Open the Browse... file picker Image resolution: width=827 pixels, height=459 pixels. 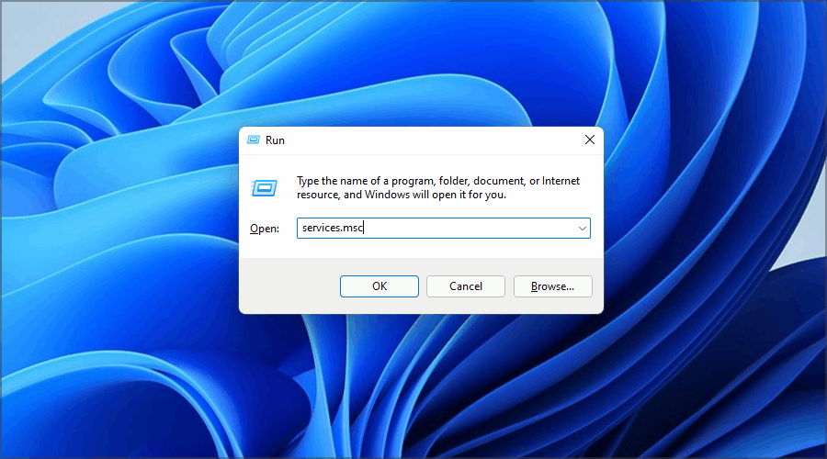pyautogui.click(x=553, y=286)
